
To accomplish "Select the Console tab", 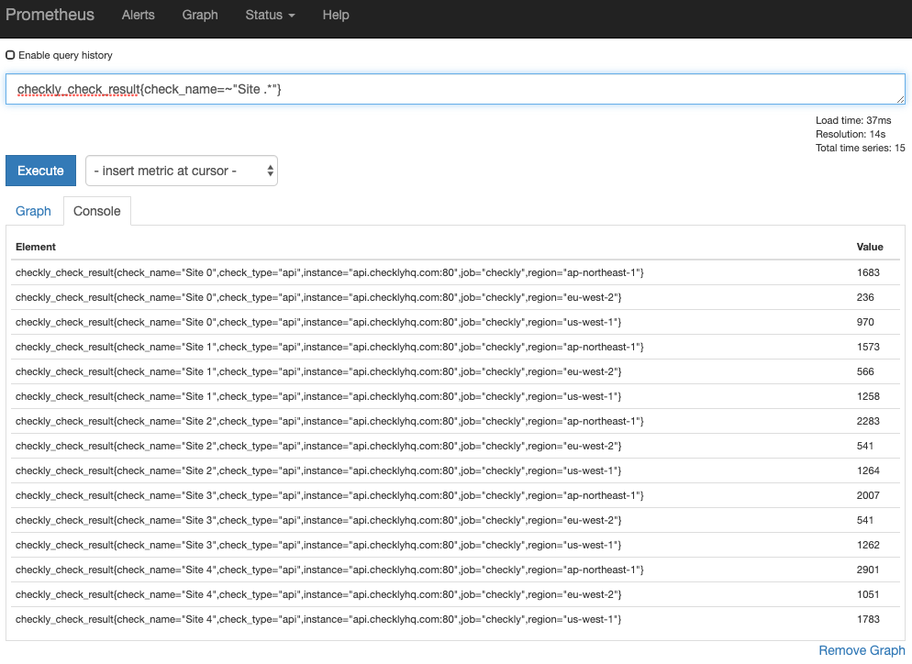I will pyautogui.click(x=96, y=211).
